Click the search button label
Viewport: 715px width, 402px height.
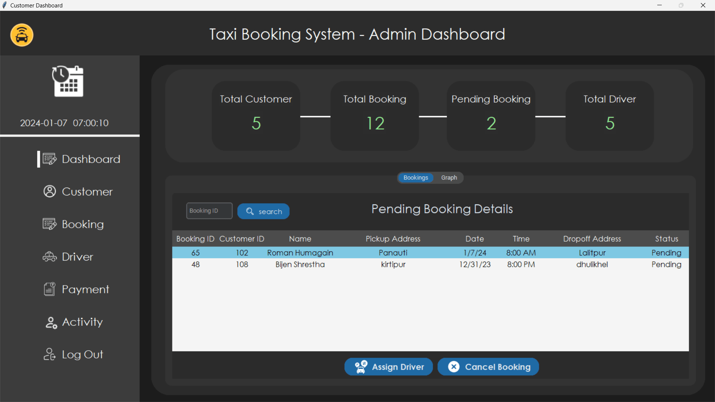270,211
